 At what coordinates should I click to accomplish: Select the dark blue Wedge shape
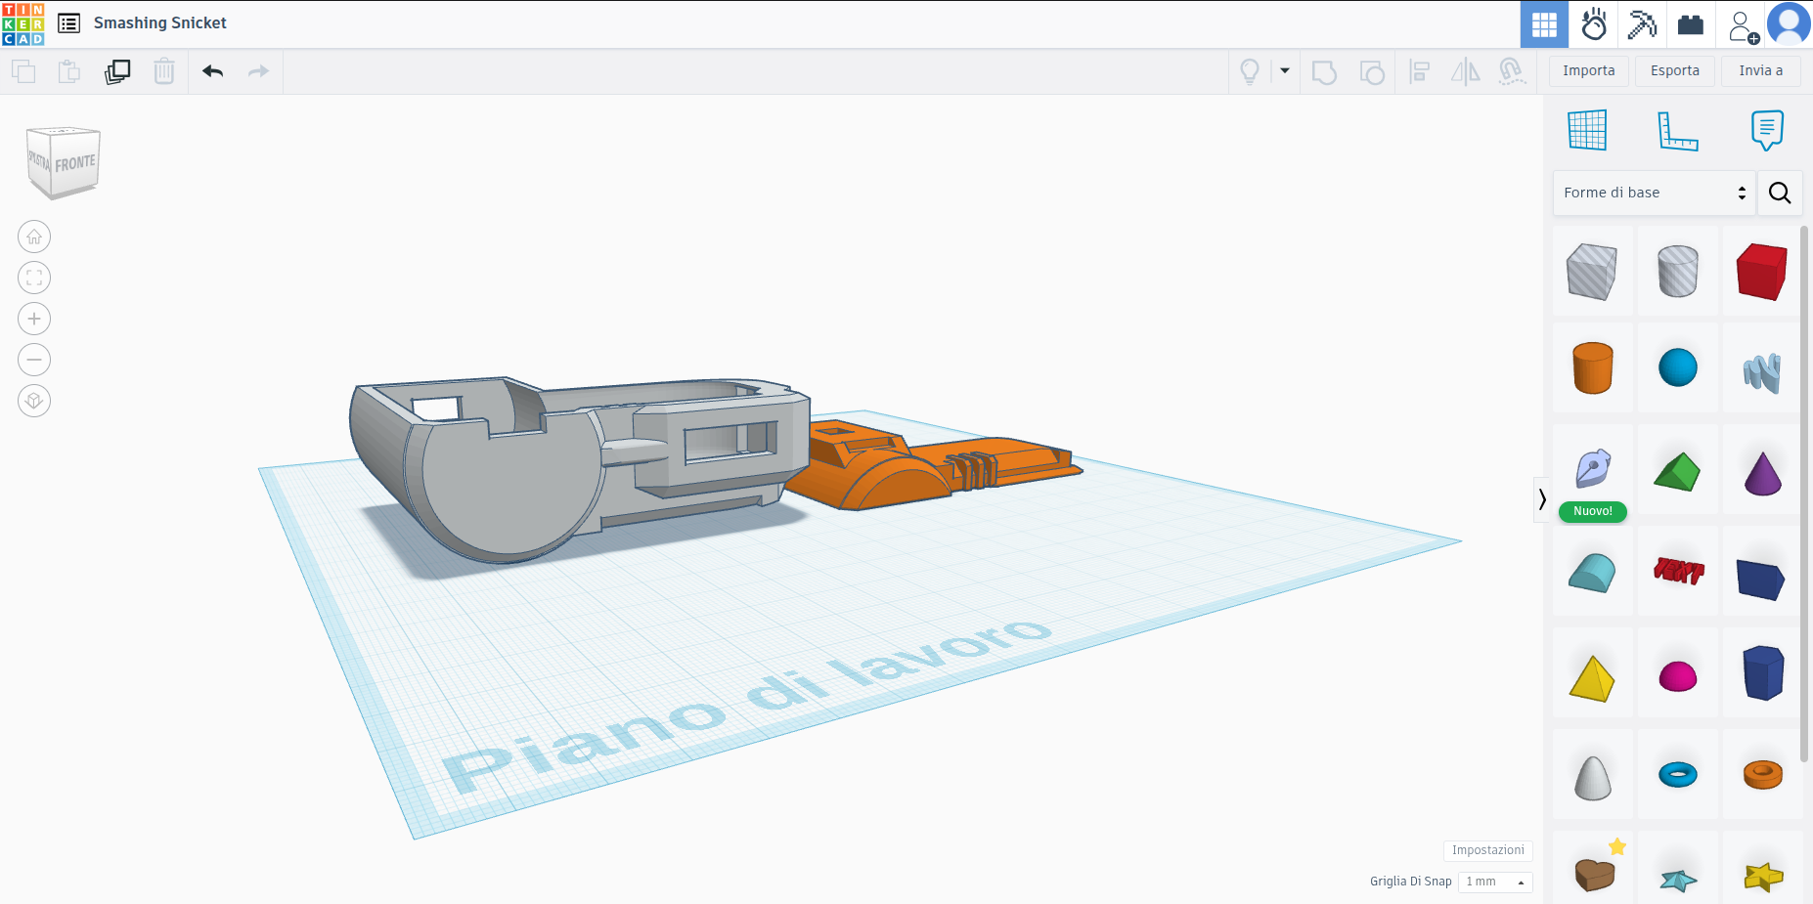(1761, 579)
